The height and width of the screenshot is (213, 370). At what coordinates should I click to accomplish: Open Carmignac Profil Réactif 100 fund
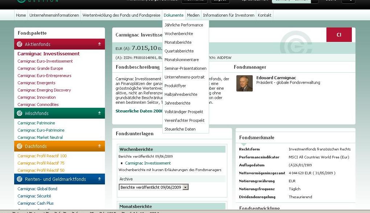pos(42,156)
